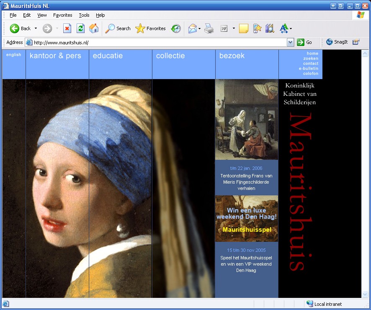Open the Edit menu
The height and width of the screenshot is (310, 371).
coord(27,15)
